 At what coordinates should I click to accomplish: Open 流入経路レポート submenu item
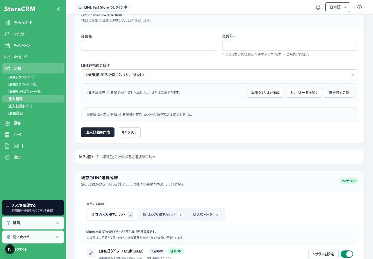(x=21, y=106)
